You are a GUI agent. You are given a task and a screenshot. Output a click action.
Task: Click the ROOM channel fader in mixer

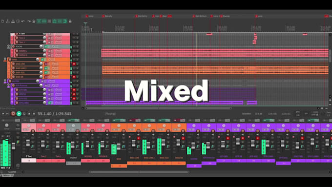coord(73,145)
